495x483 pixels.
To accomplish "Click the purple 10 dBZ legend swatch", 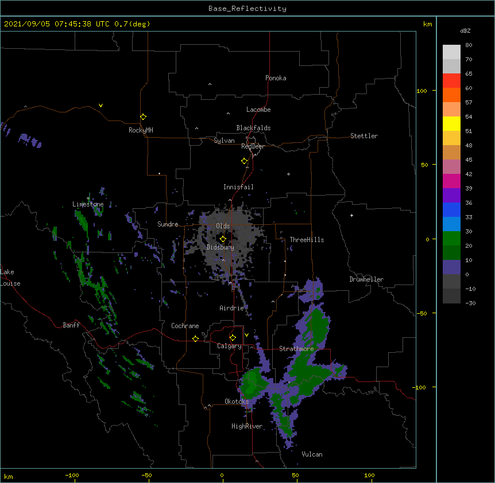I will point(451,267).
